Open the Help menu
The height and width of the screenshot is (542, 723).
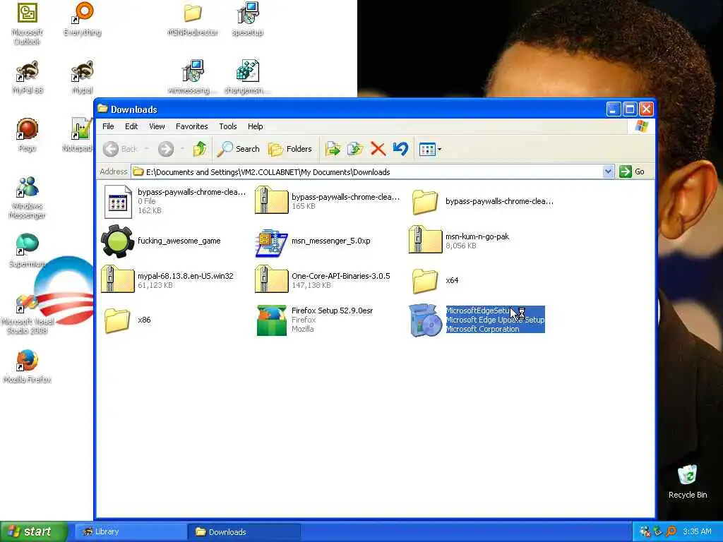click(x=255, y=126)
